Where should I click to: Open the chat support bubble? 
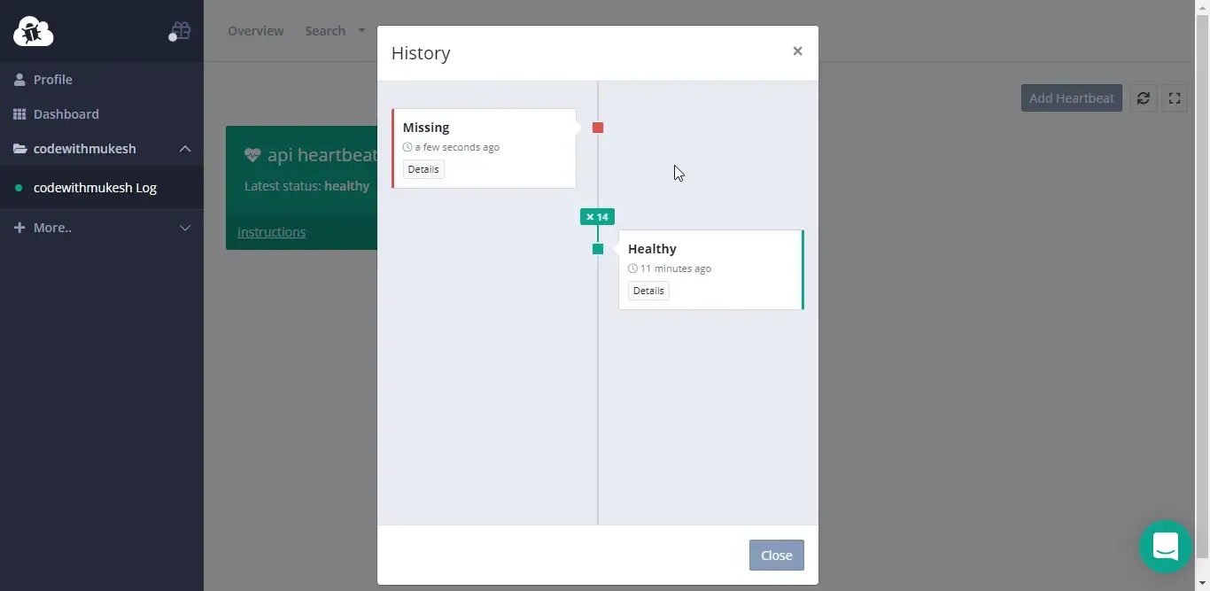1165,547
